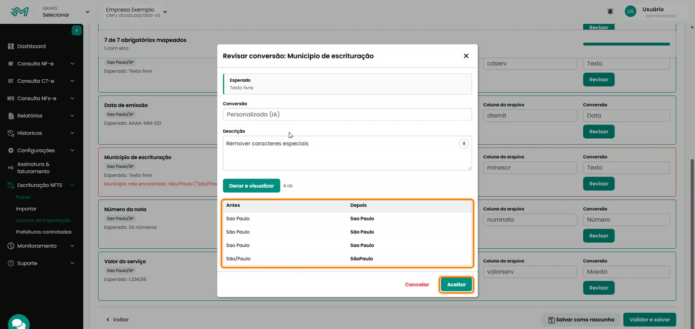695x329 pixels.
Task: Open Prefeituras contratadas submenu item
Action: point(44,232)
